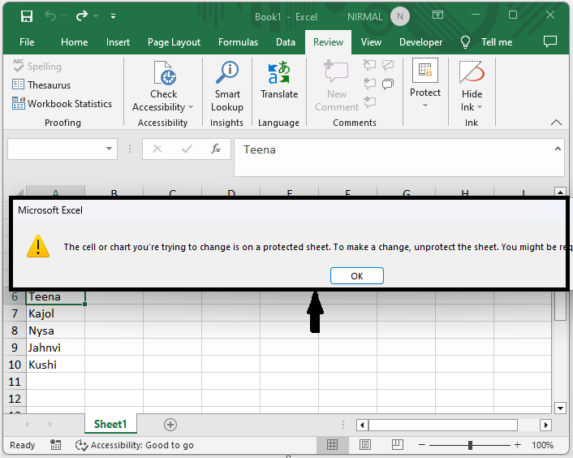Open the Comments pane icon
573x458 pixels.
click(550, 41)
